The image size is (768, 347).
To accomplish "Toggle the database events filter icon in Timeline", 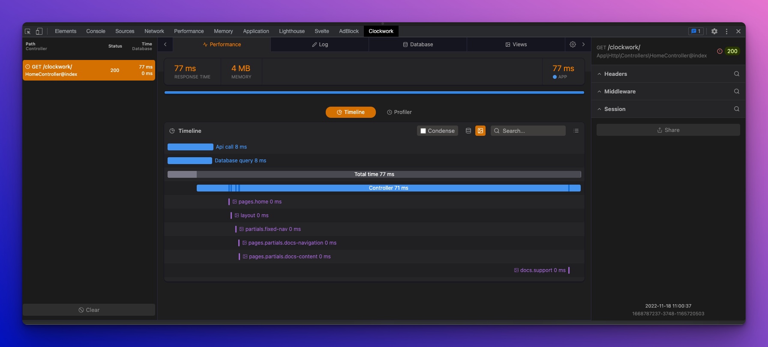I will (468, 131).
